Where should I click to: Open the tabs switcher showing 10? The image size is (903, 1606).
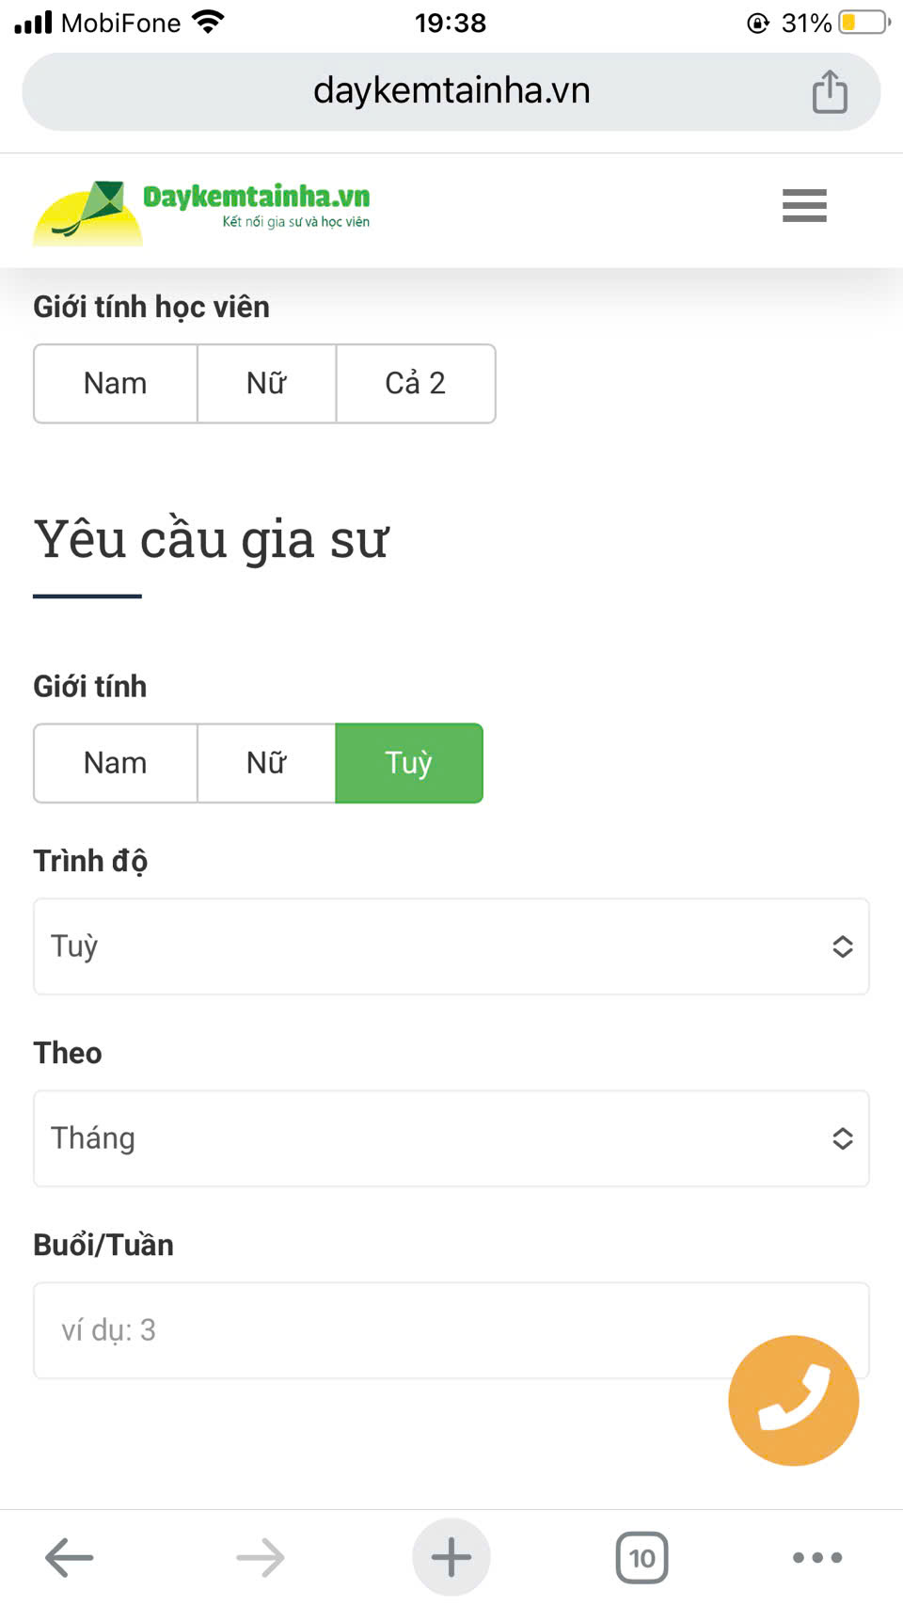(x=642, y=1557)
